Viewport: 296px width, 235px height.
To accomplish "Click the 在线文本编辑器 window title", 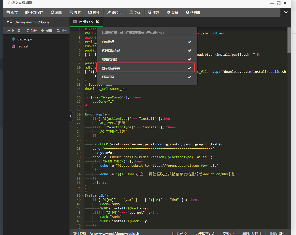I will click(20, 3).
